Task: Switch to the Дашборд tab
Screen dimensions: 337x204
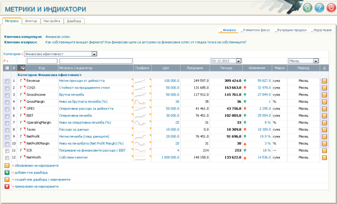Action: (x=74, y=21)
